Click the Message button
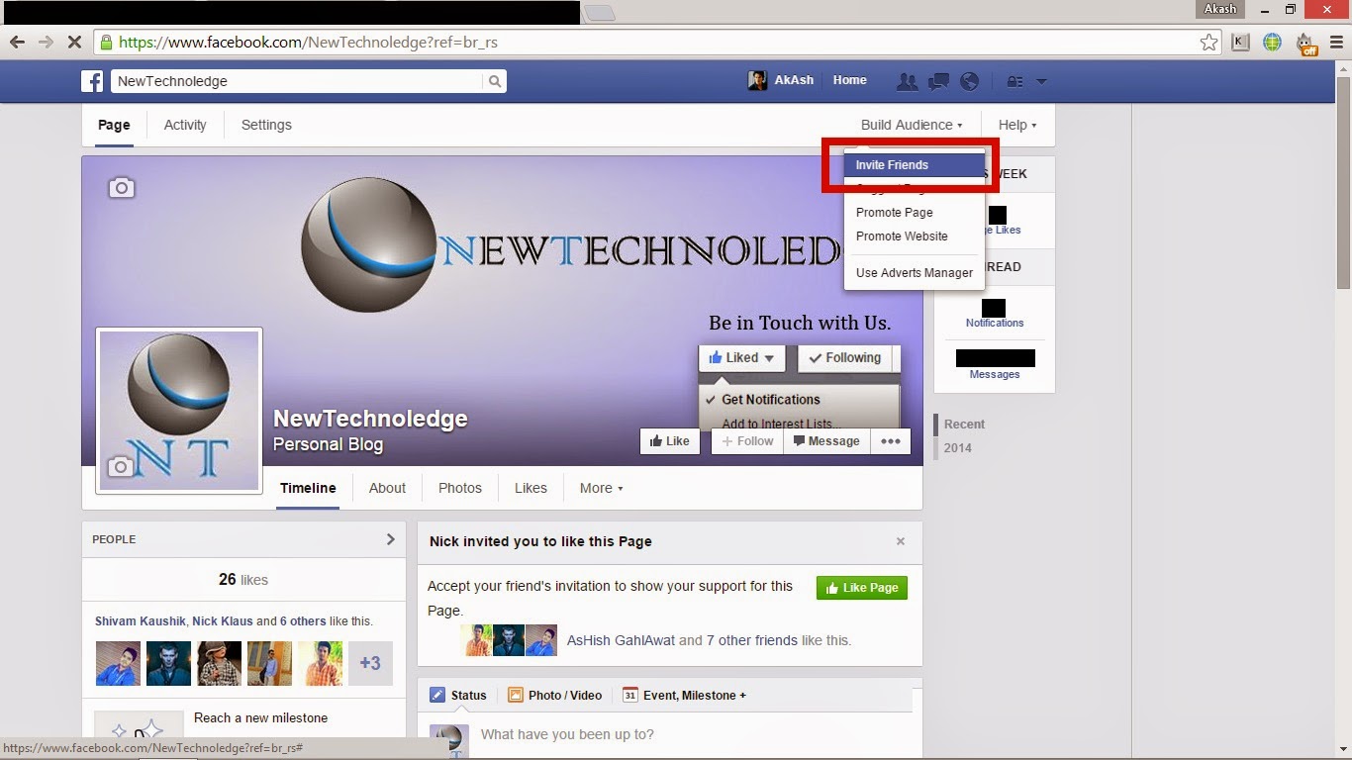The image size is (1352, 760). click(826, 441)
